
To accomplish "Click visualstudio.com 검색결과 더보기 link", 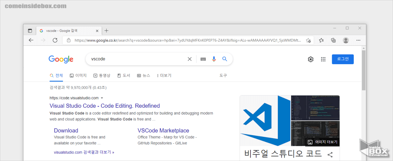I will [x=84, y=152].
